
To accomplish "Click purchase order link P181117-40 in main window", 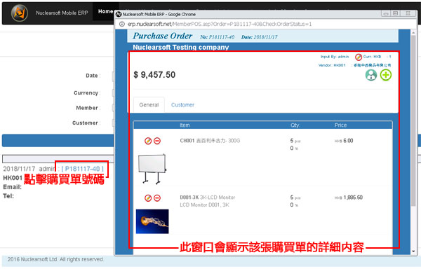I will [x=82, y=169].
